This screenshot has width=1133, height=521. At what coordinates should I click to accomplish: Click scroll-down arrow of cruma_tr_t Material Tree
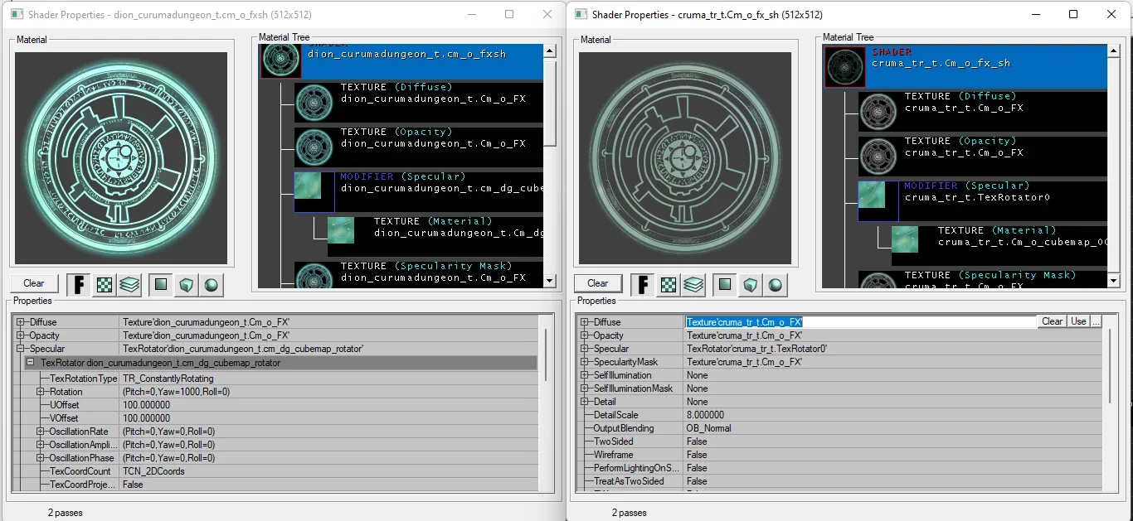pyautogui.click(x=1114, y=282)
